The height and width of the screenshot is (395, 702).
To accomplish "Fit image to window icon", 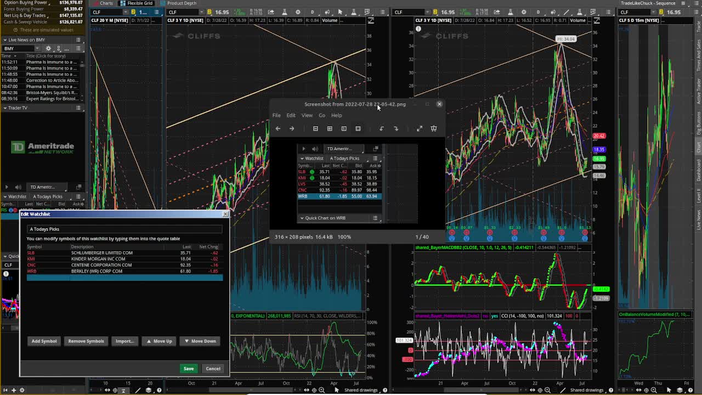I will [x=358, y=128].
